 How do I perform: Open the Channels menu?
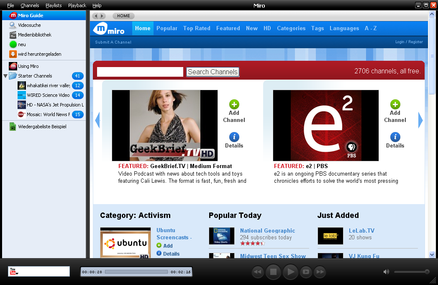coord(30,5)
